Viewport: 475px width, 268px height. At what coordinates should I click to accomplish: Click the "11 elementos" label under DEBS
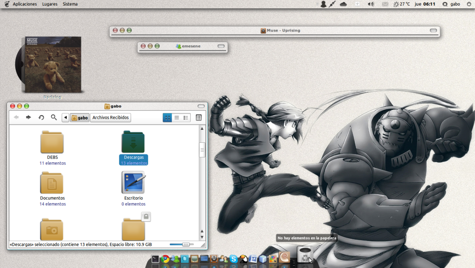(52, 163)
